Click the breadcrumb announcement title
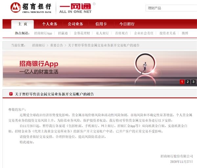The height and width of the screenshot is (168, 197). (104, 45)
